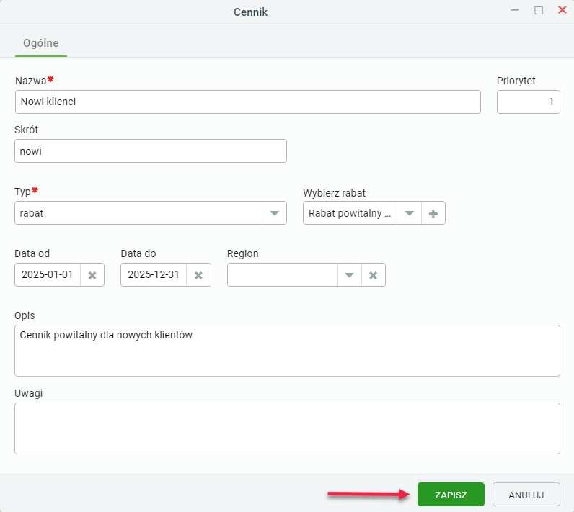Click into the Opis text area
This screenshot has height=512, width=574.
pyautogui.click(x=288, y=351)
